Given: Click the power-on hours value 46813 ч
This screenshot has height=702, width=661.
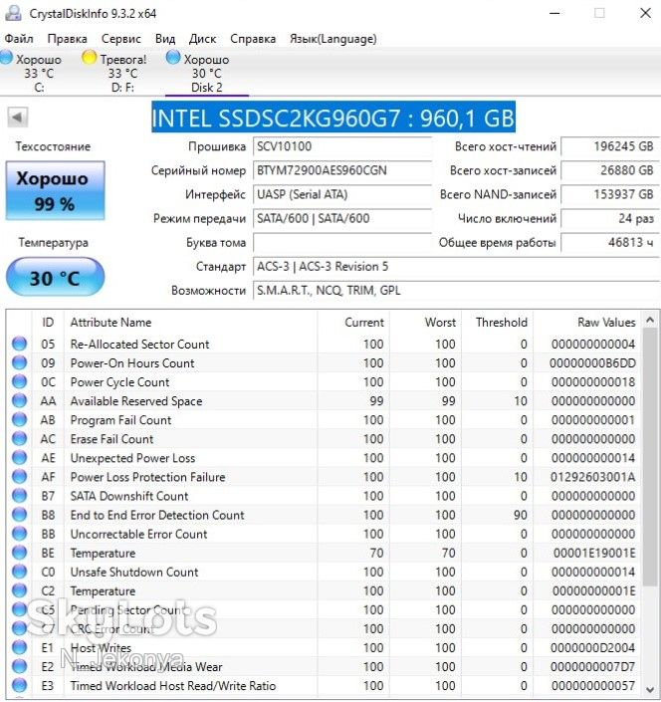Looking at the screenshot, I should tap(610, 243).
